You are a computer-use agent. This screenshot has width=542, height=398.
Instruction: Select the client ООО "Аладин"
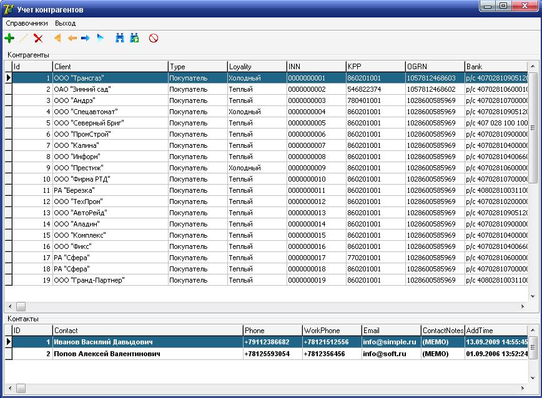(x=111, y=224)
